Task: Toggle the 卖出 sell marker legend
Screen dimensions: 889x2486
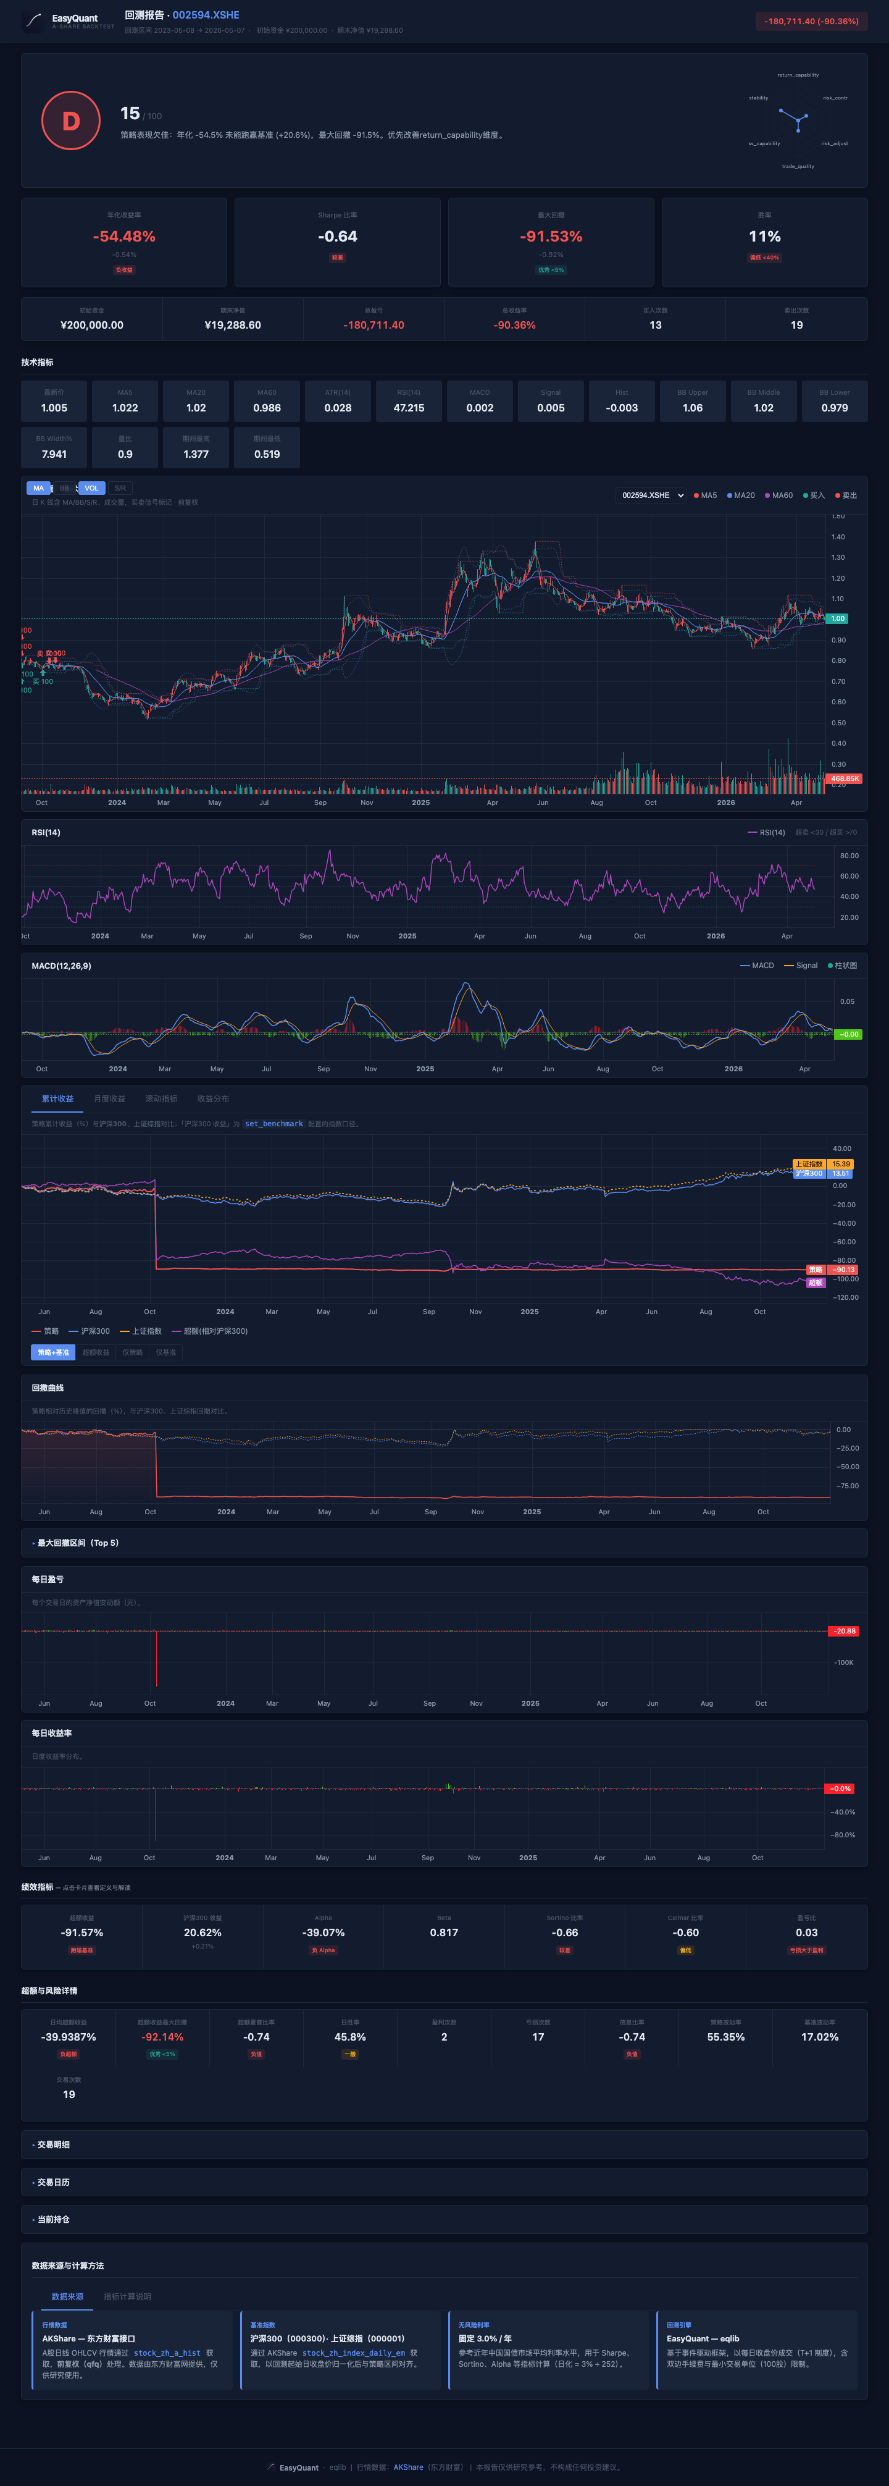Action: point(846,495)
